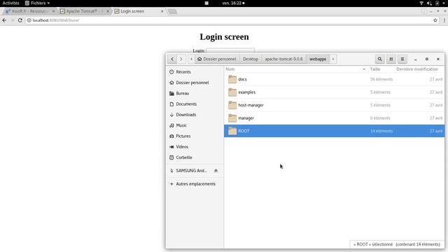Screen dimensions: 448x252
Task: Open Corbeille trash in the sidebar
Action: (195, 157)
